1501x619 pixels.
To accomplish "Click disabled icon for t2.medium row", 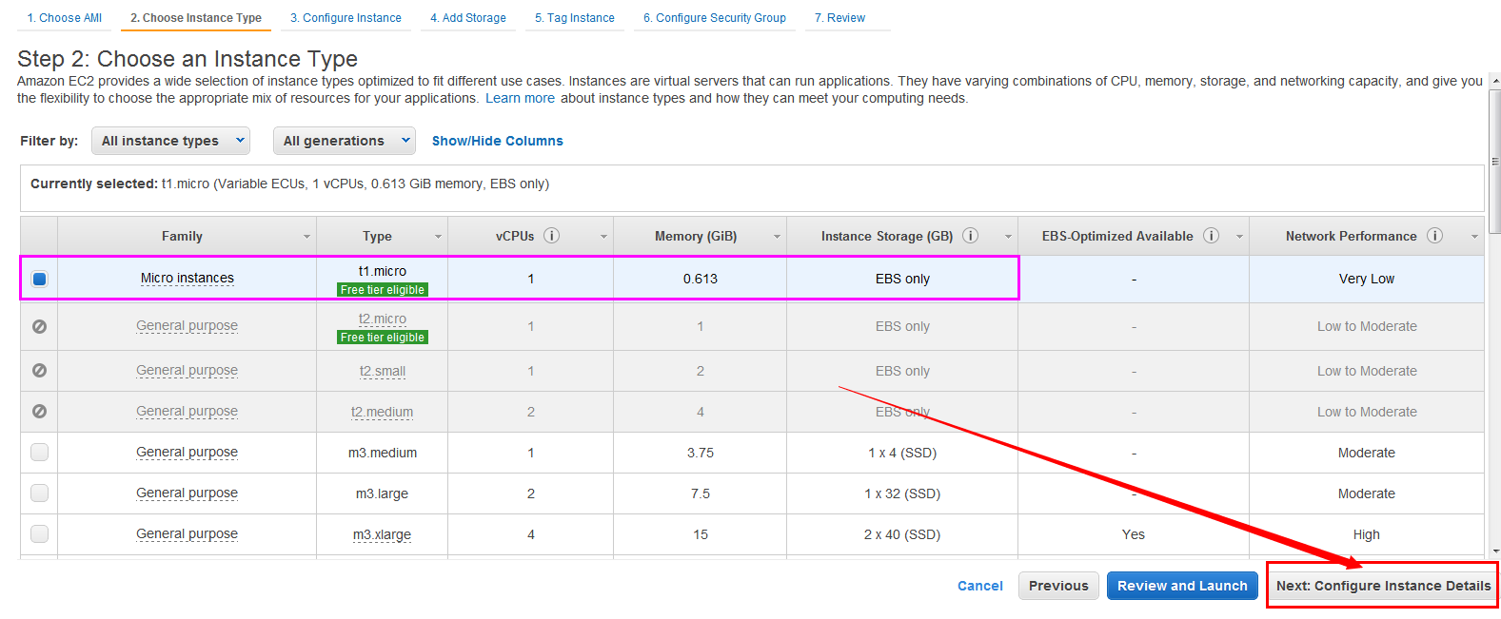I will coord(39,412).
